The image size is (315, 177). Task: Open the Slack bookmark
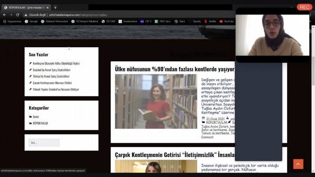click(180, 21)
